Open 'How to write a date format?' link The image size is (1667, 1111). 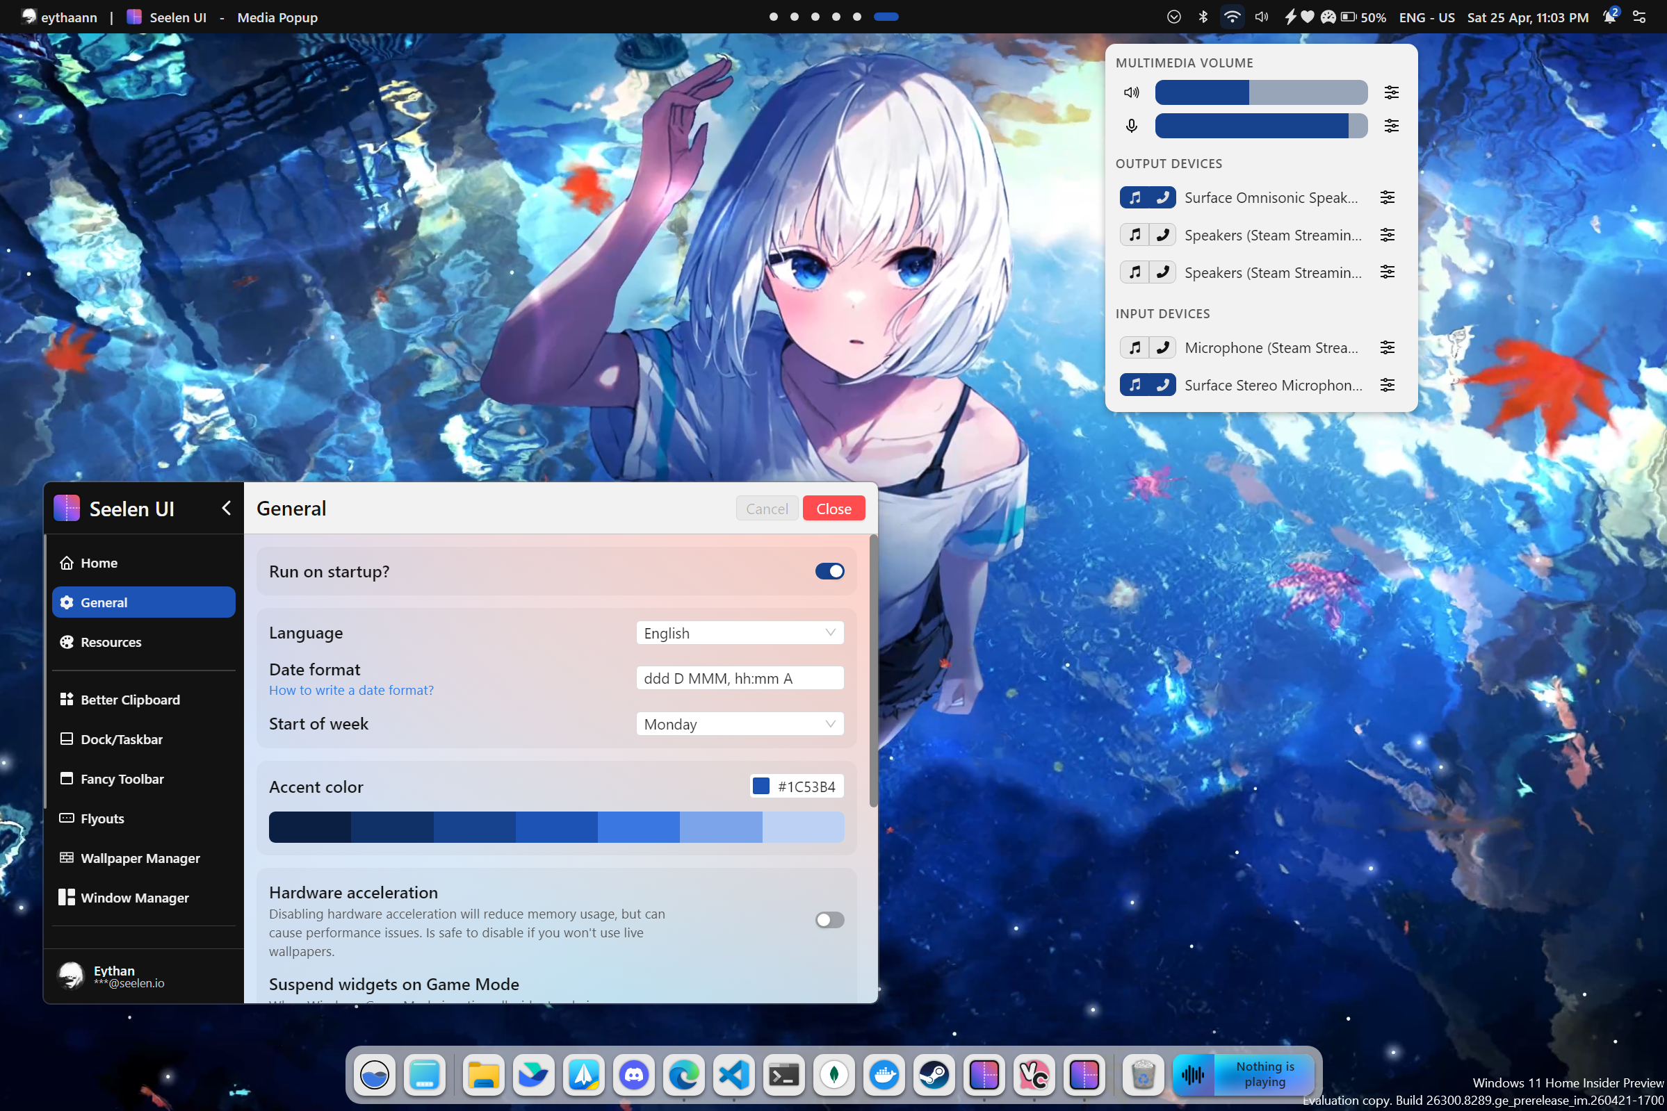pos(351,690)
